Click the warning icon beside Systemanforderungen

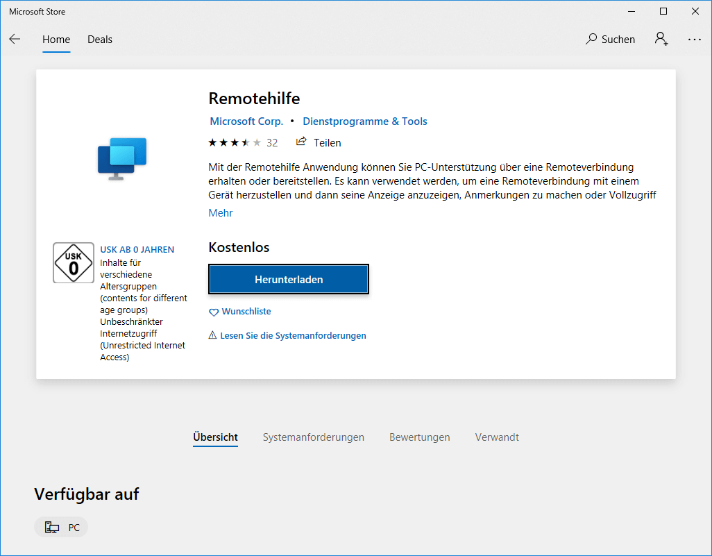tap(213, 335)
